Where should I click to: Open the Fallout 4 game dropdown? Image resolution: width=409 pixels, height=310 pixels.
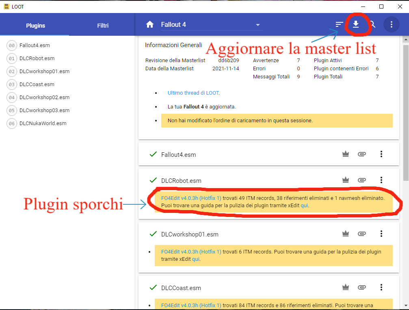pyautogui.click(x=212, y=25)
